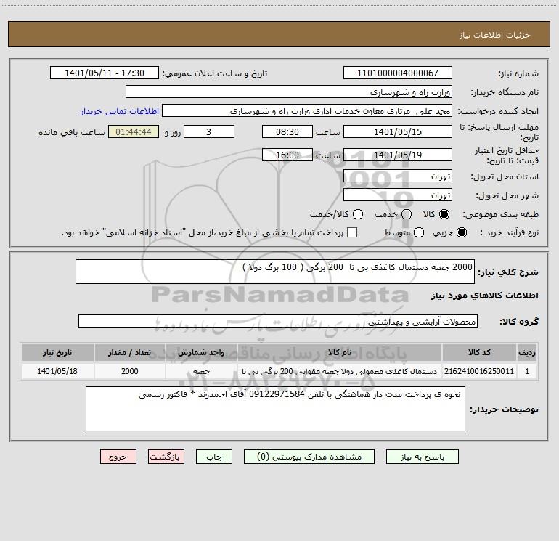Click the general description text box 2000 جعبه

[275, 272]
